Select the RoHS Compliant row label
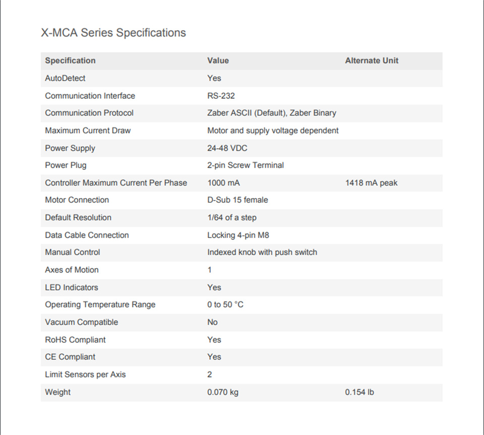 point(75,340)
